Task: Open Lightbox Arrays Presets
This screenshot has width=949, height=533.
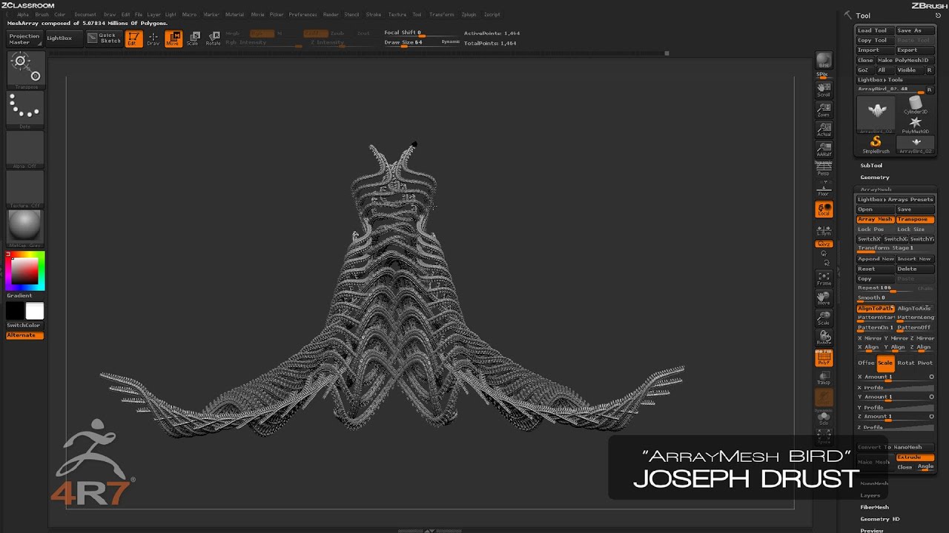Action: (896, 199)
